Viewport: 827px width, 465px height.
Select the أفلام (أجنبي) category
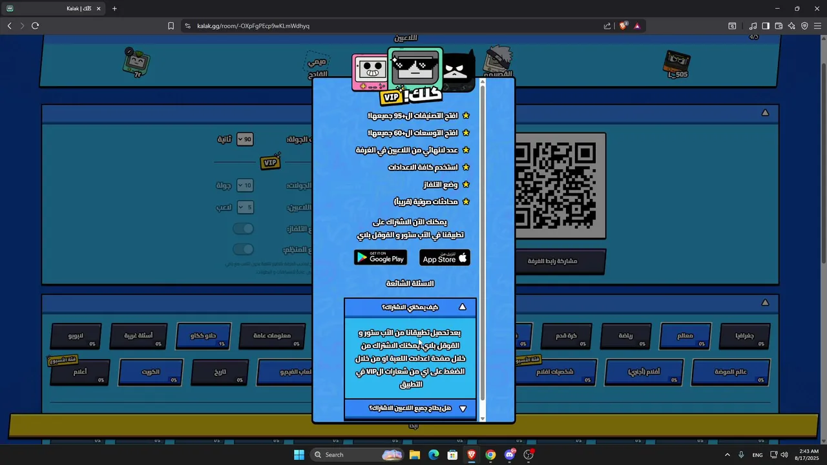pos(644,372)
